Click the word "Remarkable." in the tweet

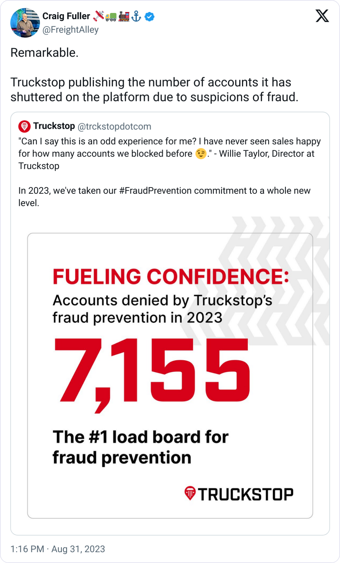click(x=45, y=53)
